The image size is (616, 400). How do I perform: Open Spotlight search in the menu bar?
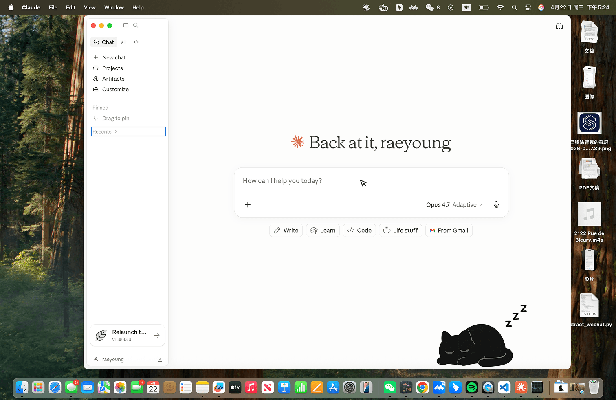coord(515,7)
